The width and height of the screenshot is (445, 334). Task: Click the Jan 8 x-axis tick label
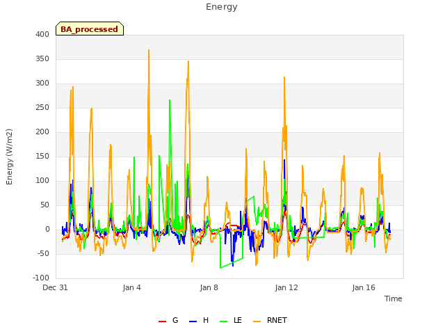(x=209, y=287)
